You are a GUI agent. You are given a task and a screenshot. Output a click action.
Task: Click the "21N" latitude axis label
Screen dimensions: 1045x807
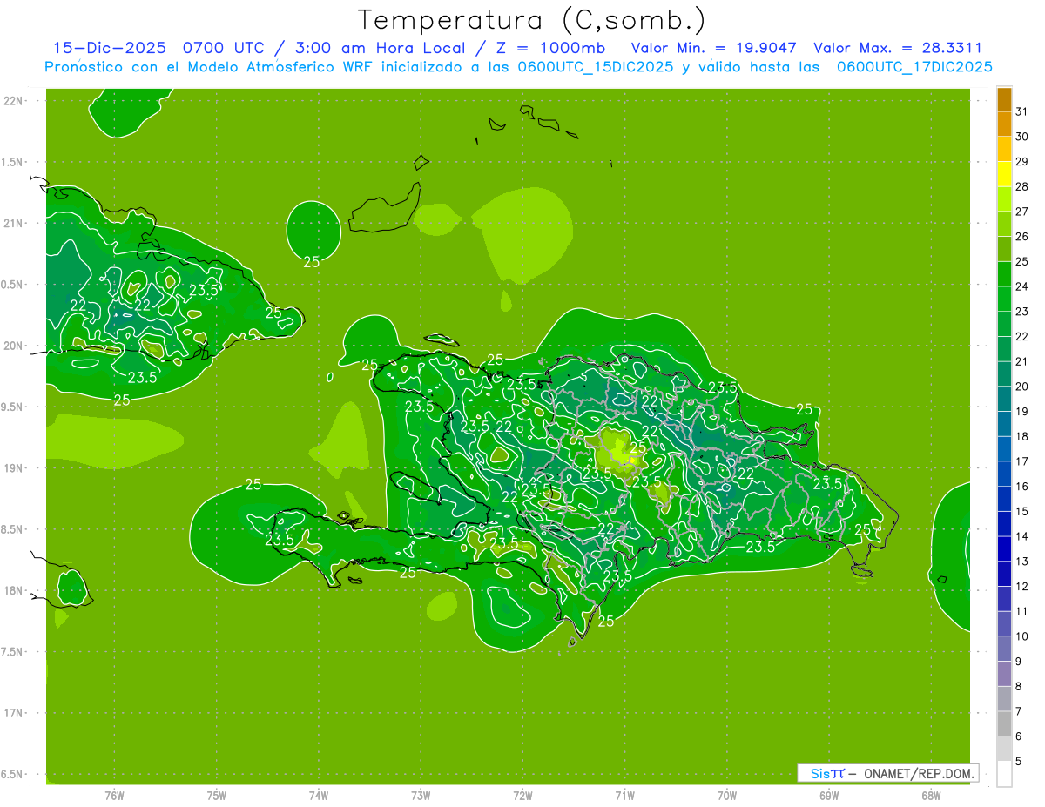coord(14,224)
